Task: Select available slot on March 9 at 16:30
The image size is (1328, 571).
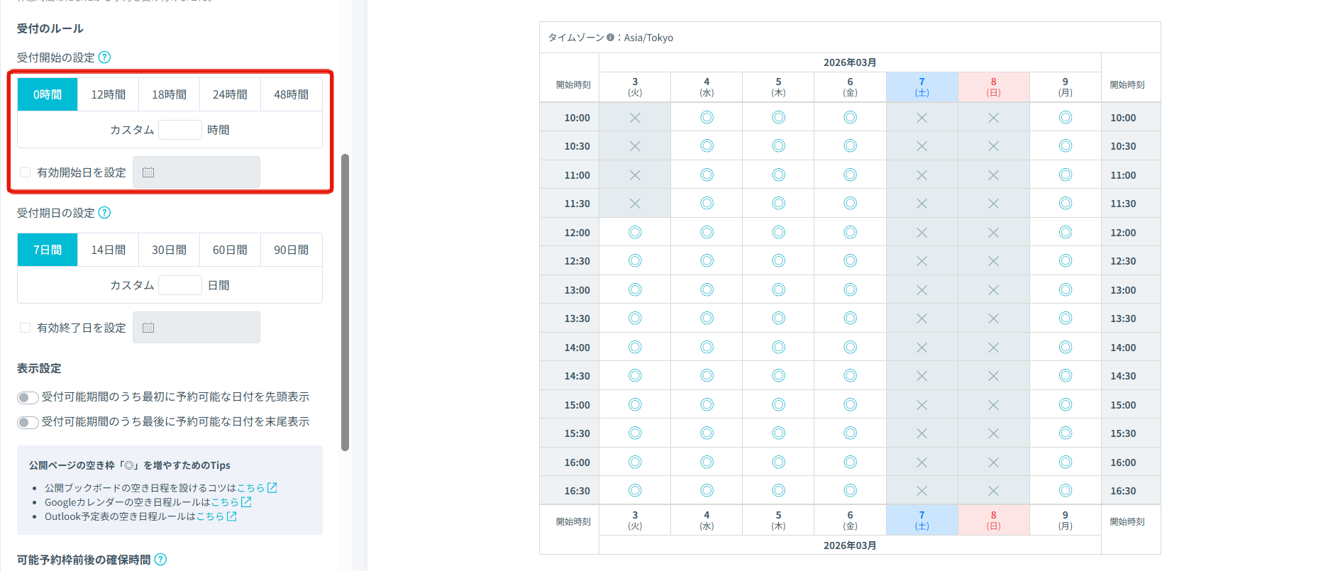Action: (1065, 491)
